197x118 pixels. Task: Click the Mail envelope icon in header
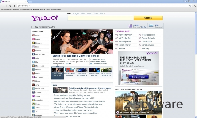click(151, 25)
